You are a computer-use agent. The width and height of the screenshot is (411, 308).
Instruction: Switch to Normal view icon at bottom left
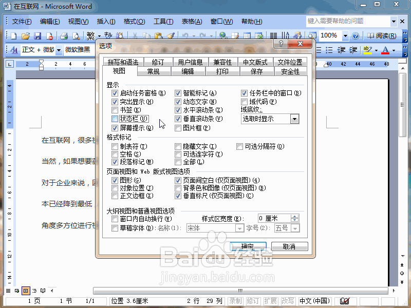pos(8,291)
